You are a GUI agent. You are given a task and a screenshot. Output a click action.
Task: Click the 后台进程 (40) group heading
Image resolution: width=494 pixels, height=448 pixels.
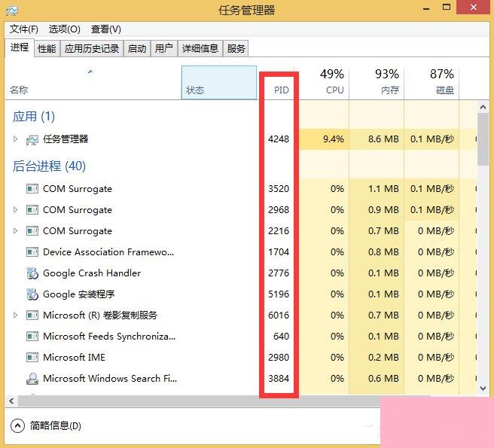pyautogui.click(x=49, y=166)
